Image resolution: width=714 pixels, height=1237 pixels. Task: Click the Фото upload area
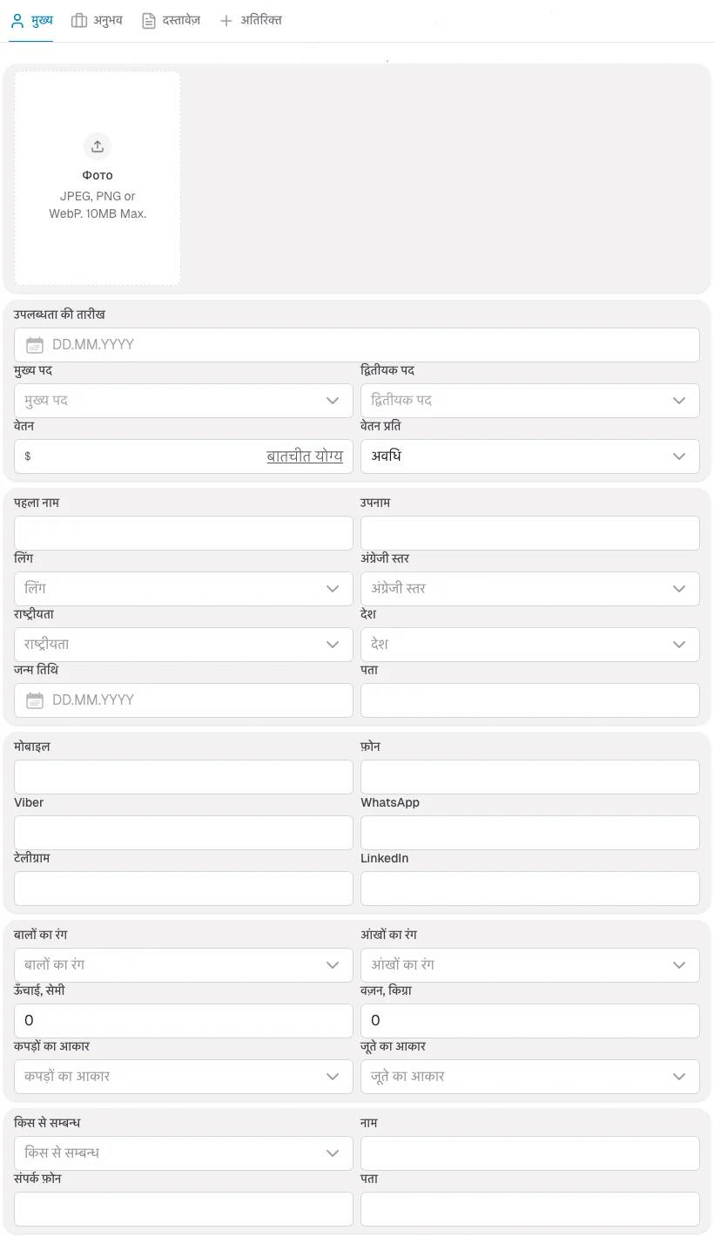point(97,178)
